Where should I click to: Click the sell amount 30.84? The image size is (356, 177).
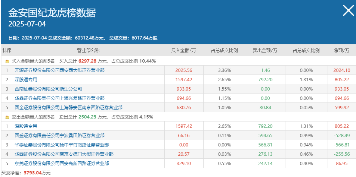click(x=265, y=108)
